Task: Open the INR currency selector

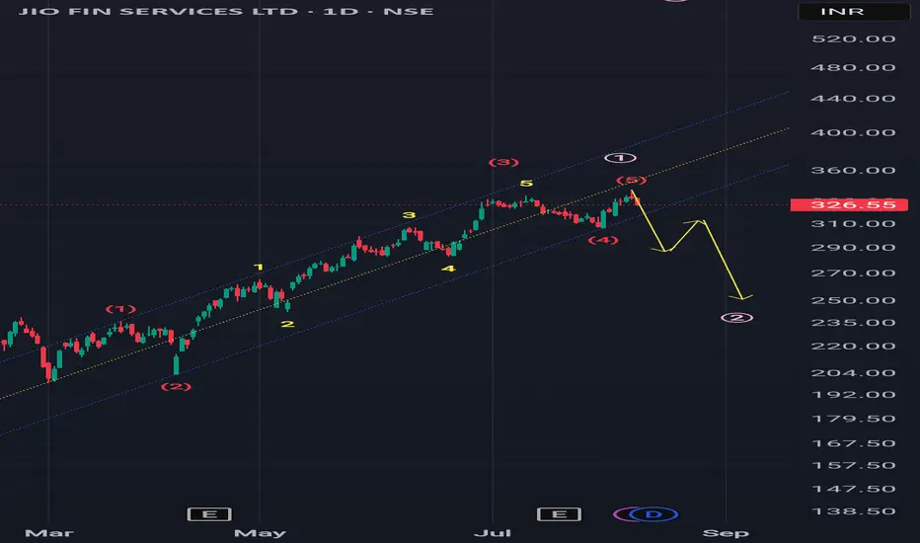Action: tap(854, 12)
